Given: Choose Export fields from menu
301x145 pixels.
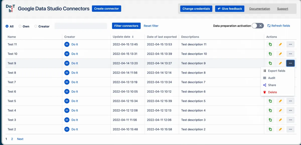Looking at the screenshot, I should coord(277,71).
